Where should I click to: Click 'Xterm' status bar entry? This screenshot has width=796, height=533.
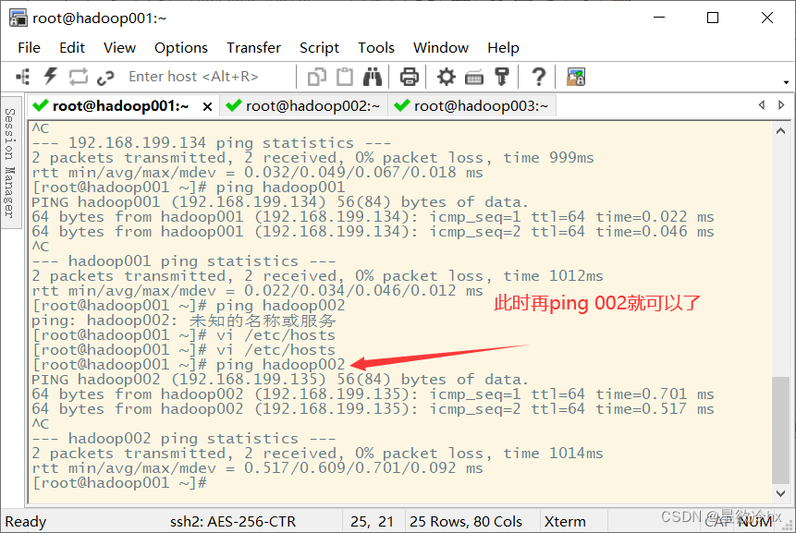565,521
